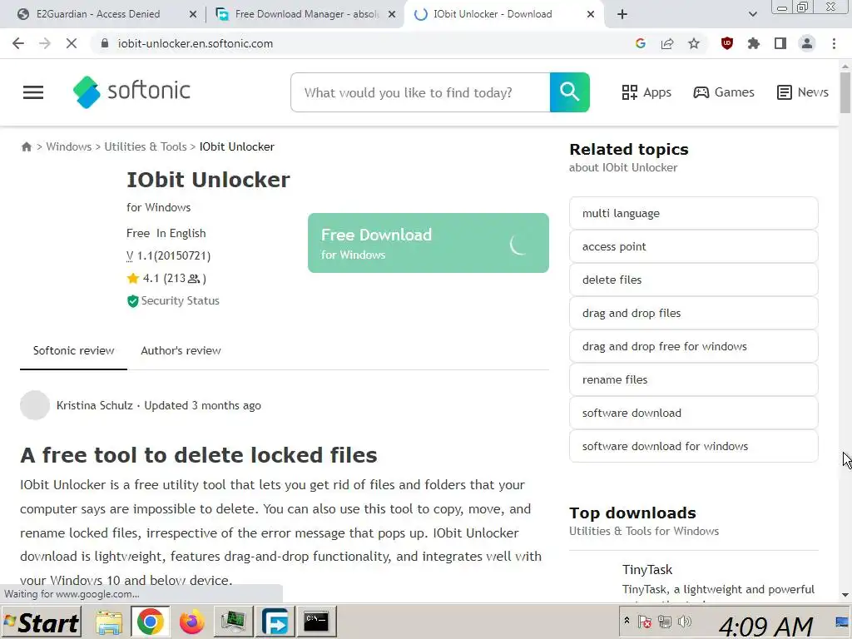Screen dimensions: 852x639
Task: Open uBlock Origin extension icon
Action: 726,43
